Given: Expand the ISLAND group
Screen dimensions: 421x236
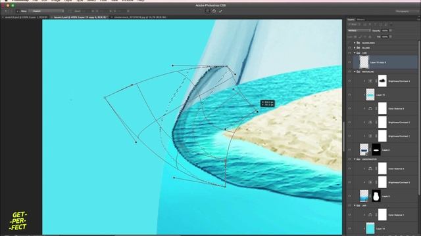Looking at the screenshot, I should [355, 48].
